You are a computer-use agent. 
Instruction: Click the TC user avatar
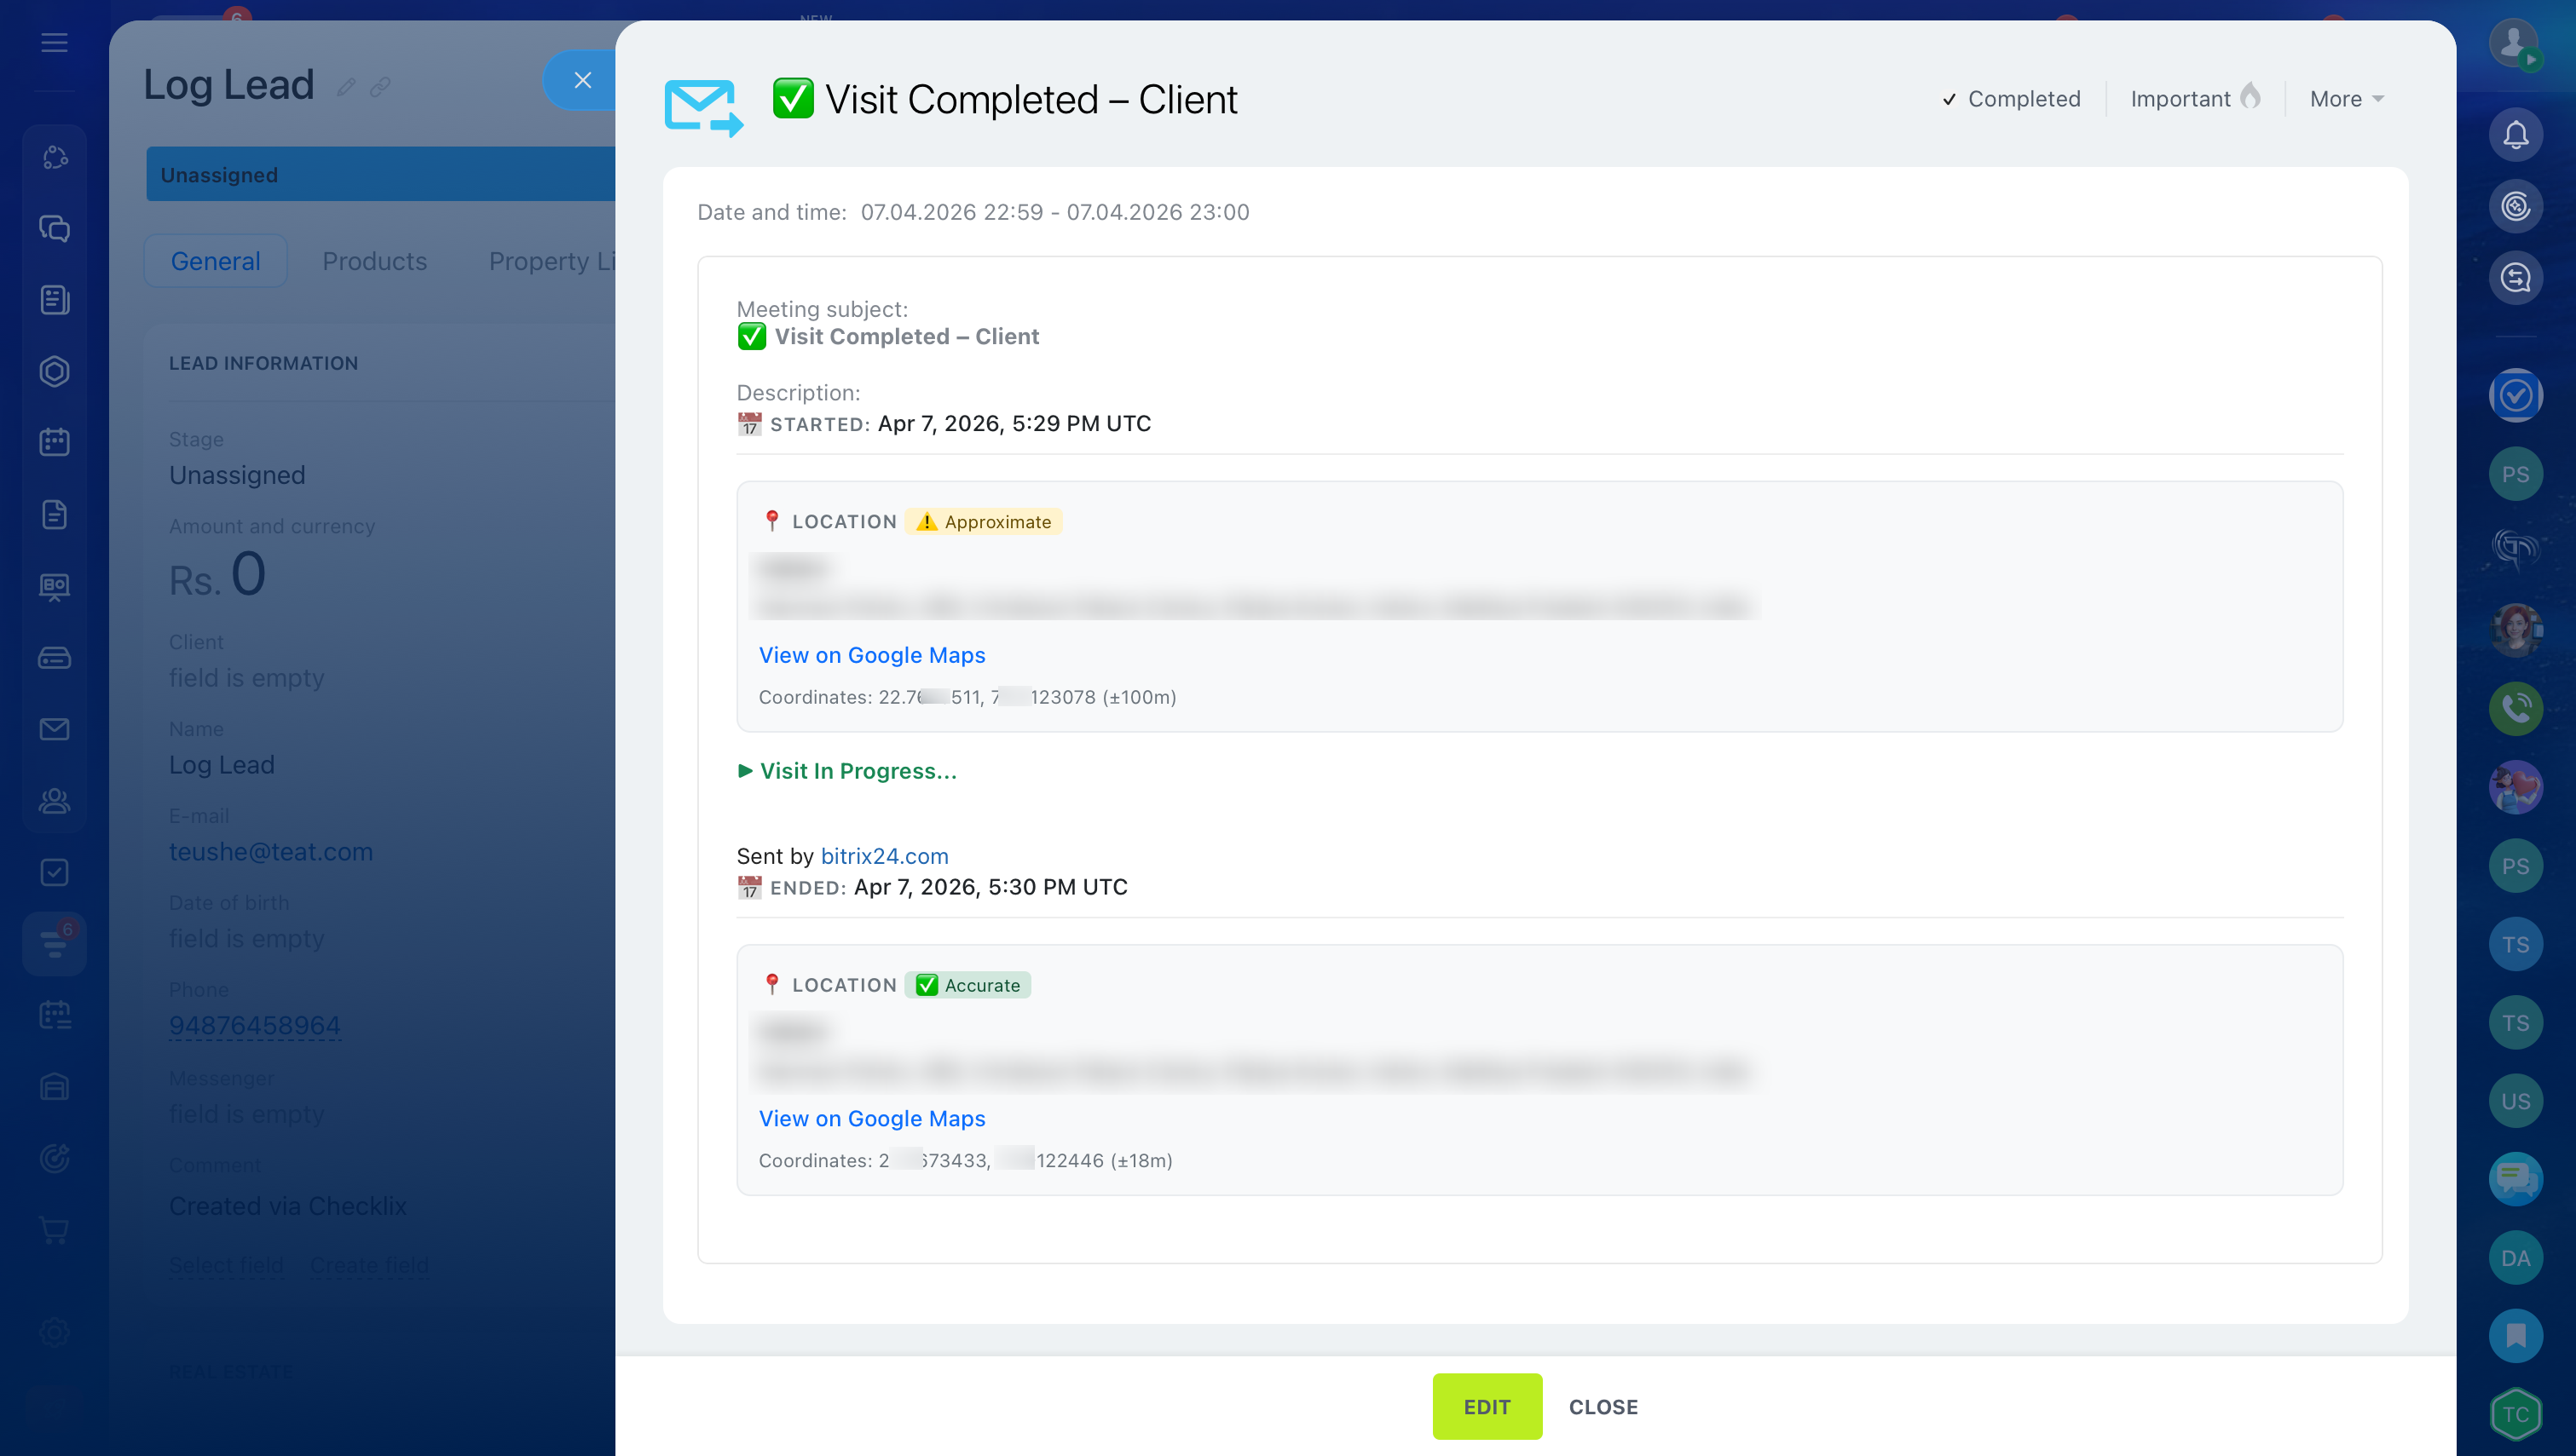[2515, 1413]
